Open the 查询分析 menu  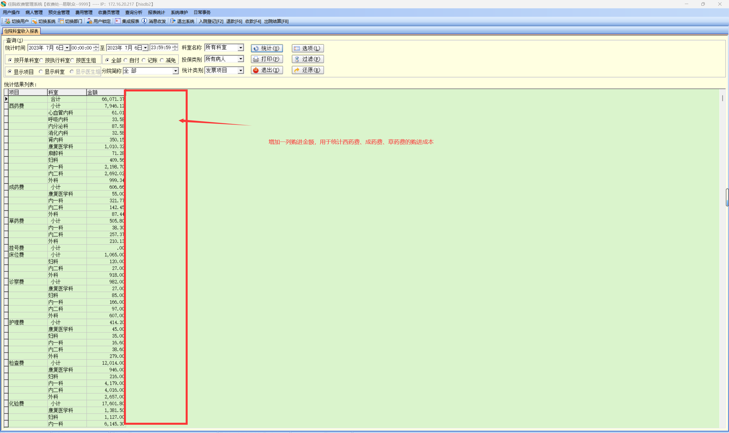(134, 12)
